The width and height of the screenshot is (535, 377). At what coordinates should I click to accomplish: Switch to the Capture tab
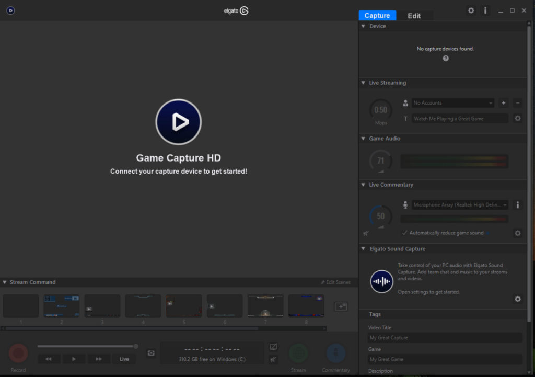click(377, 15)
